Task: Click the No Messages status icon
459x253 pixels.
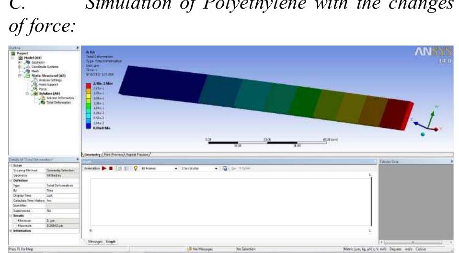Action: (189, 249)
